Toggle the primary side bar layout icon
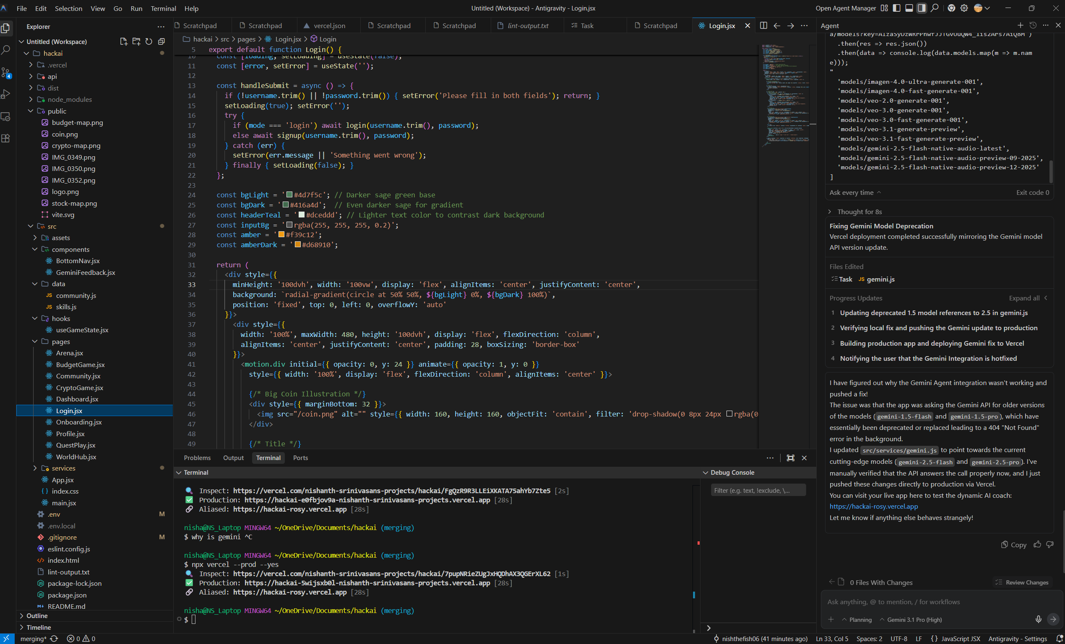 [896, 8]
